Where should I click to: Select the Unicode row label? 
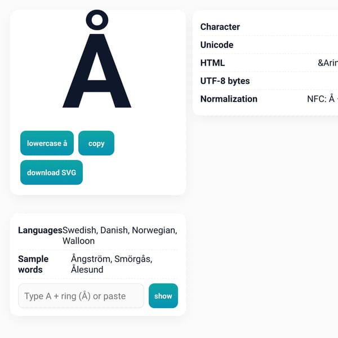click(217, 45)
